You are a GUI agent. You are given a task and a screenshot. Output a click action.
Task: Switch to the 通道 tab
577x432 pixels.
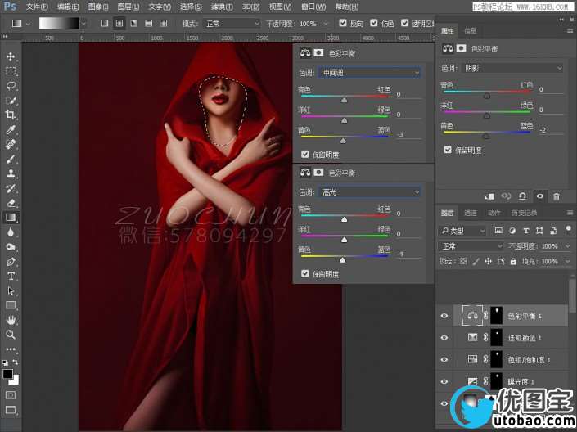pos(471,213)
